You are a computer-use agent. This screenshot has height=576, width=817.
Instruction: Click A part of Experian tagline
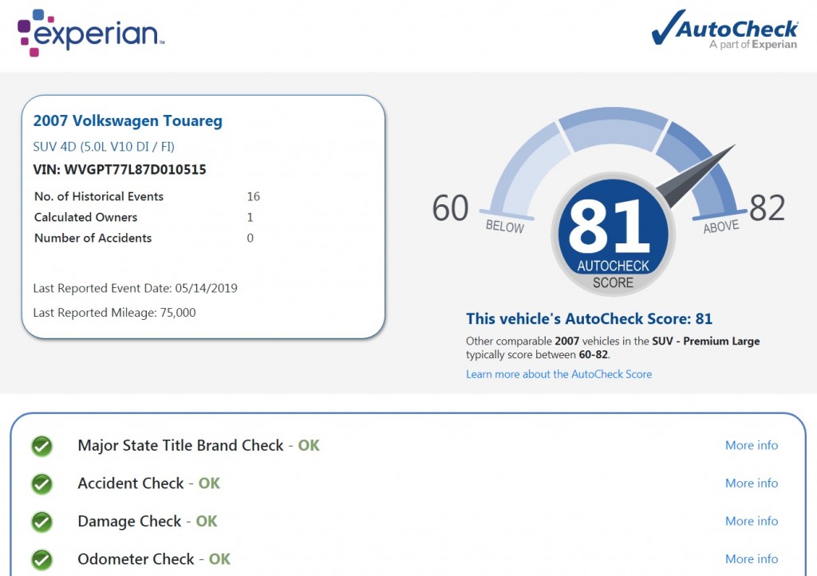pos(753,44)
